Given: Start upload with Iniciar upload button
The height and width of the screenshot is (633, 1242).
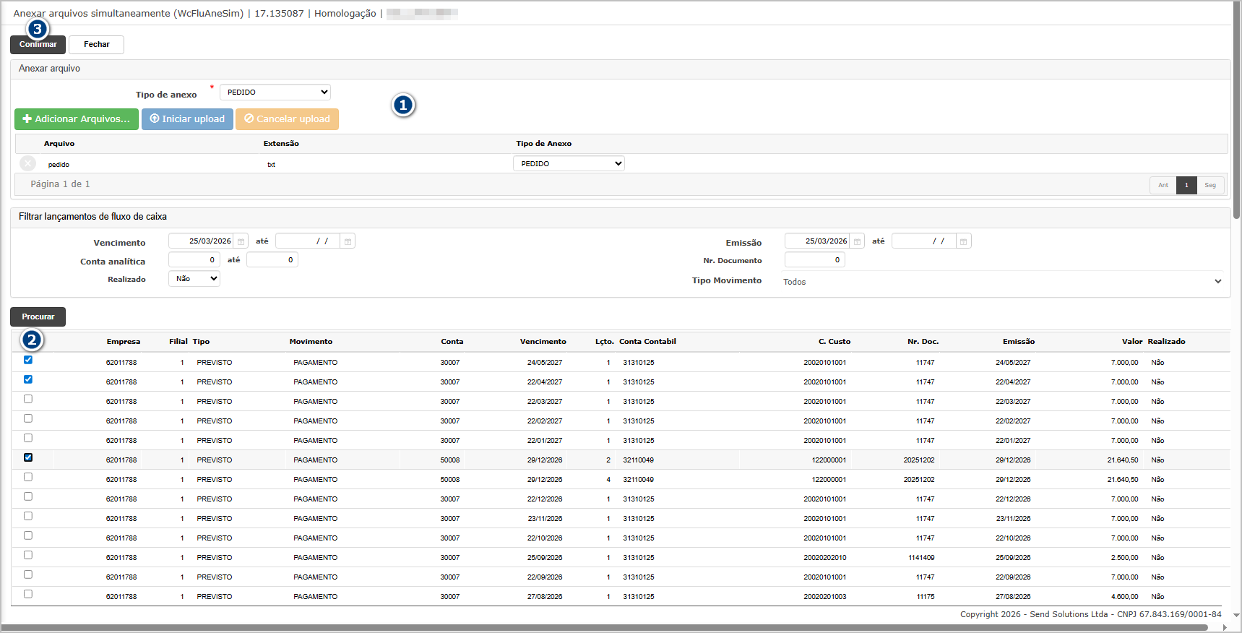Looking at the screenshot, I should 187,119.
